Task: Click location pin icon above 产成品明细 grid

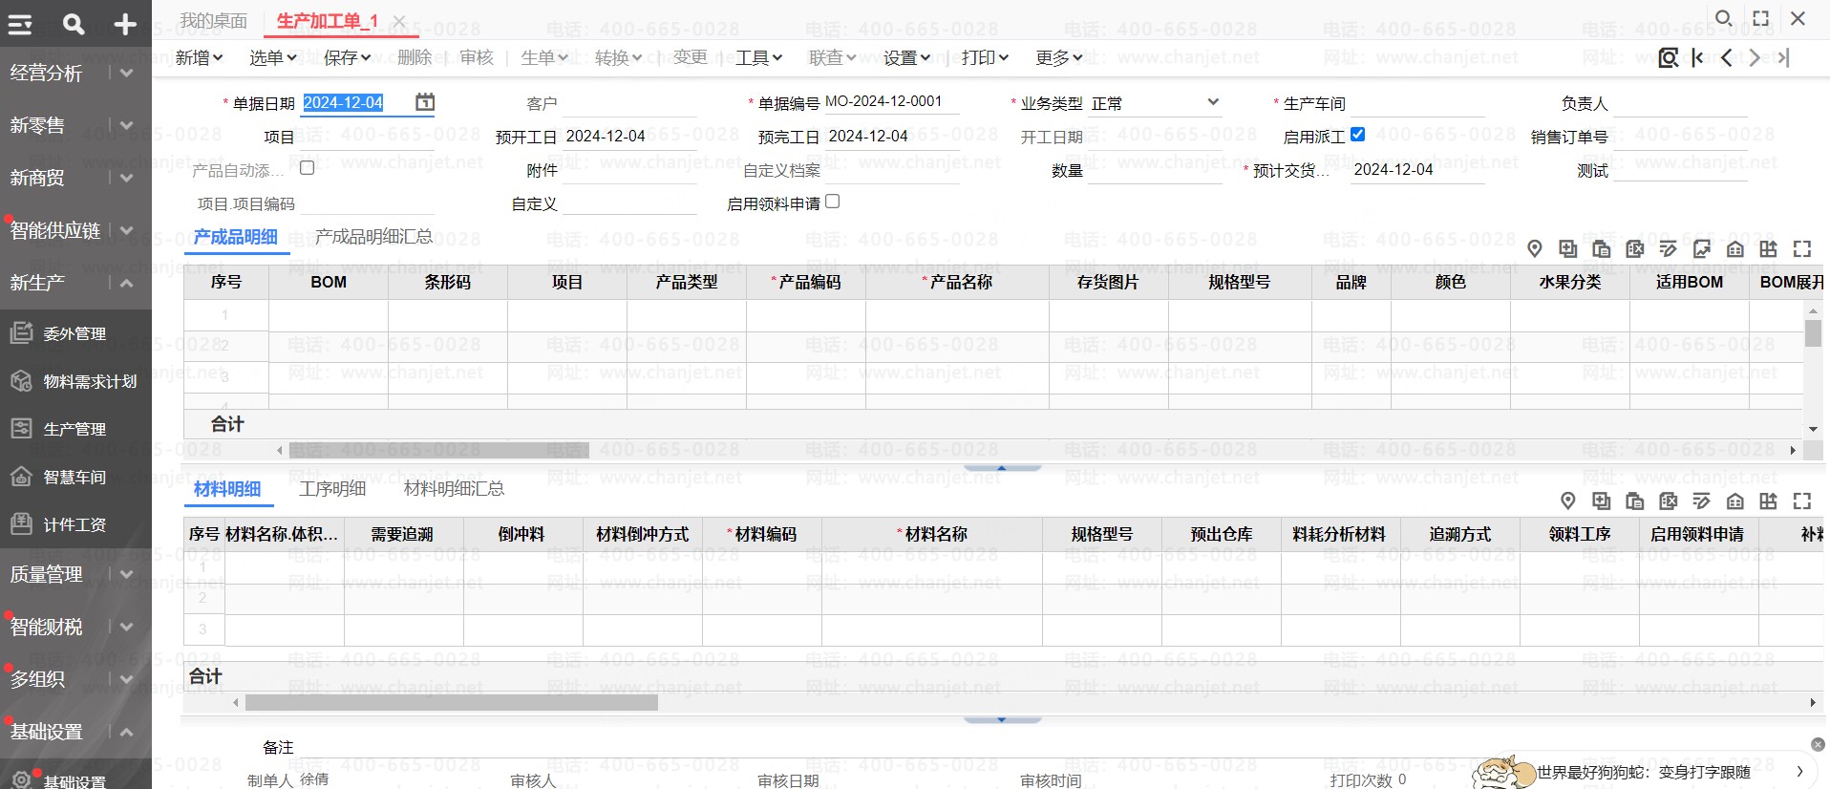Action: click(x=1535, y=248)
